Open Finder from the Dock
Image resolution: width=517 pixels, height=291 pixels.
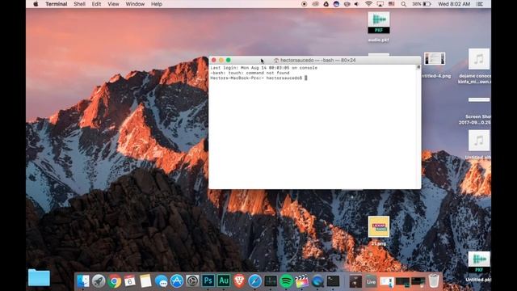click(82, 281)
